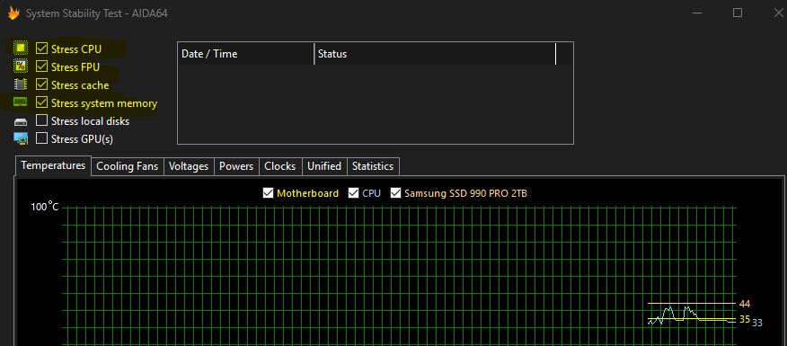
Task: Switch to the Cooling Fans tab
Action: (128, 166)
